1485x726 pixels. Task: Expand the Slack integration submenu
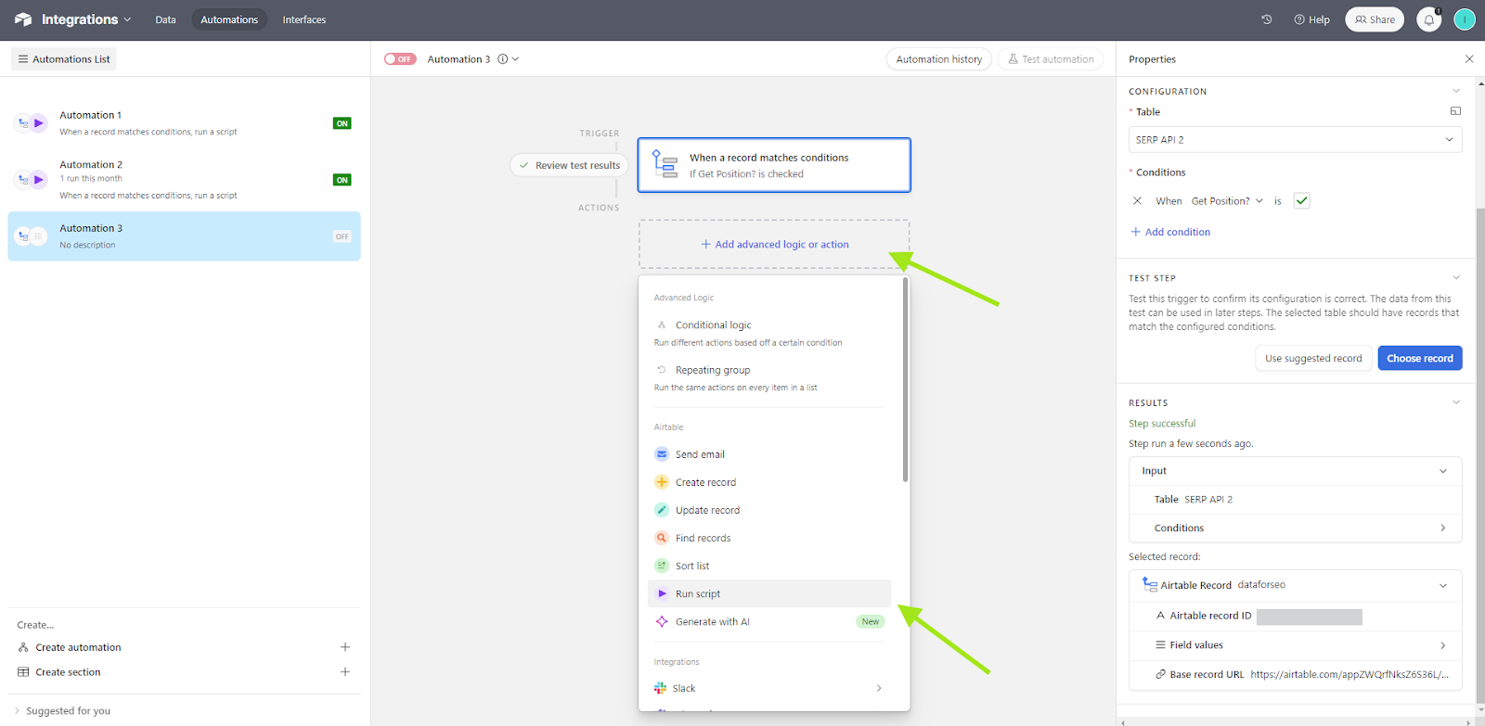(x=879, y=688)
